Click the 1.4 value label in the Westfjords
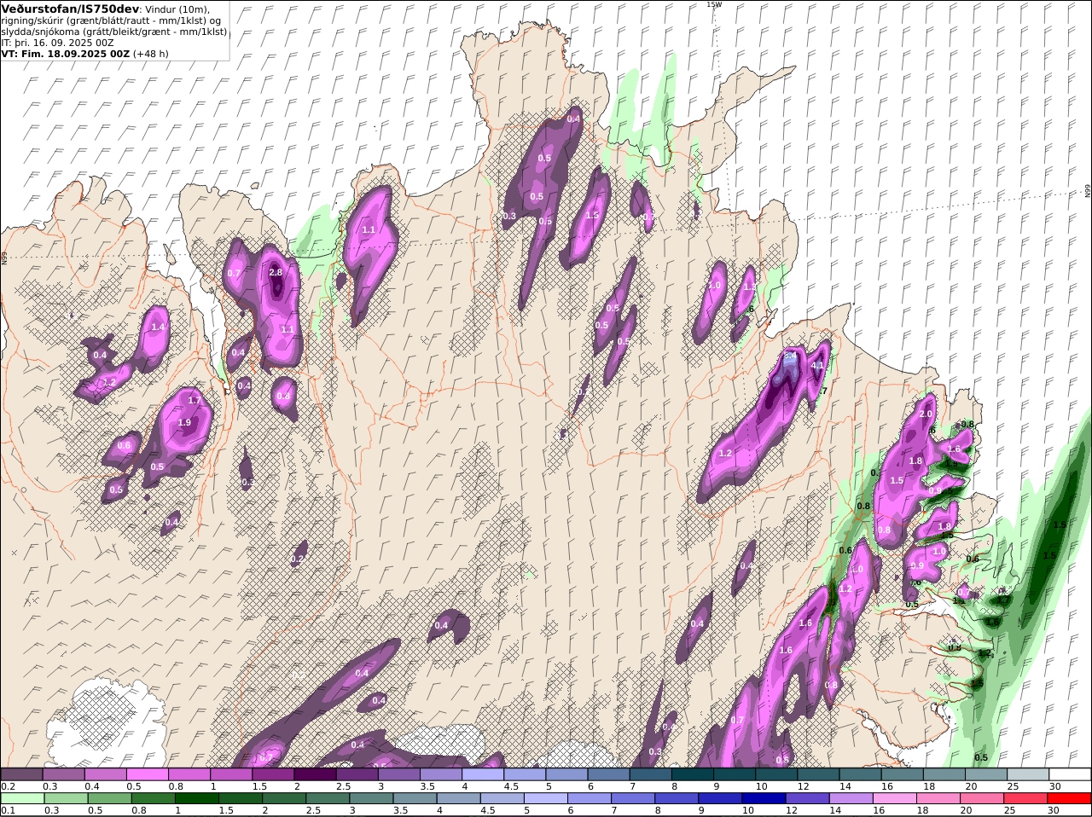Image resolution: width=1092 pixels, height=817 pixels. tap(157, 327)
